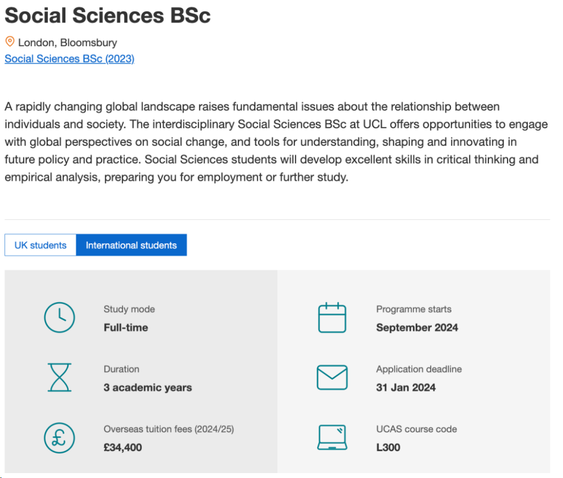Click the Full-time study mode value

pyautogui.click(x=126, y=327)
